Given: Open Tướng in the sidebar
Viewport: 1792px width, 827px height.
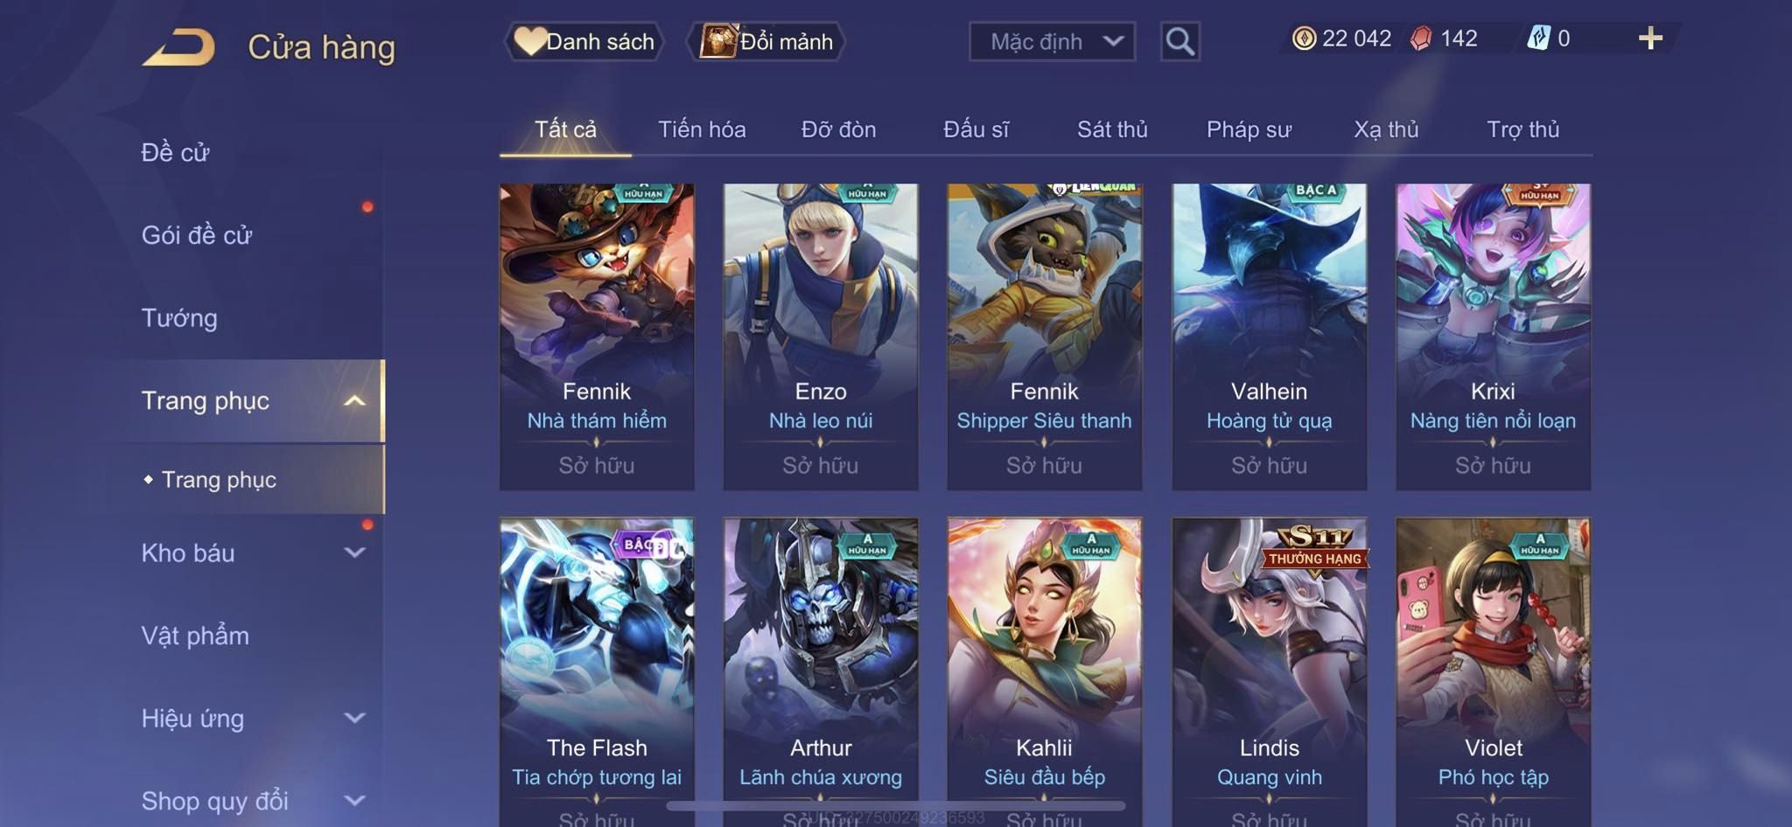Looking at the screenshot, I should click(179, 317).
